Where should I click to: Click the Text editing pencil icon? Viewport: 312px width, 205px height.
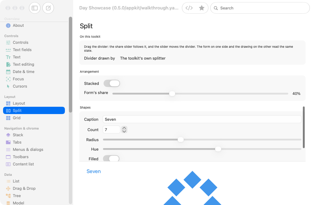pos(8,64)
